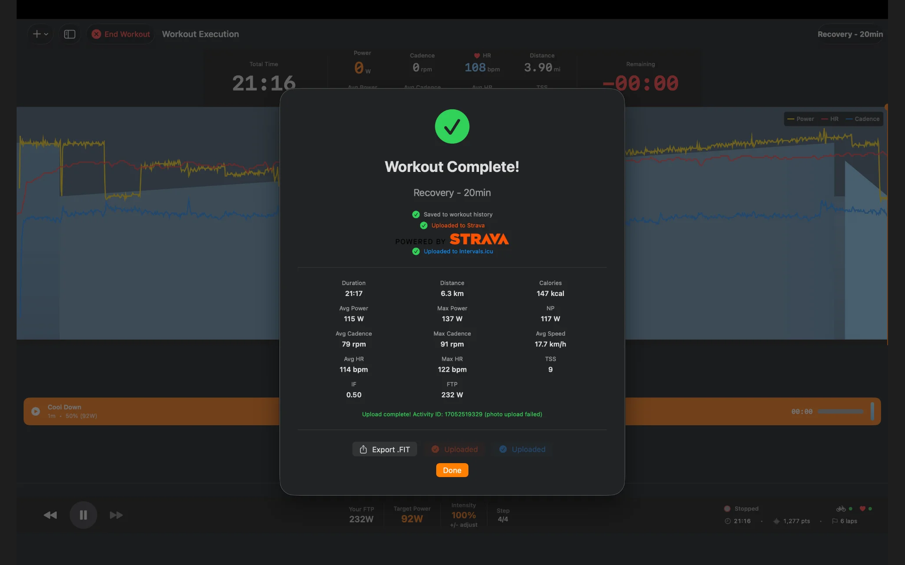
Task: Click the workout chart area on the left
Action: pos(148,223)
